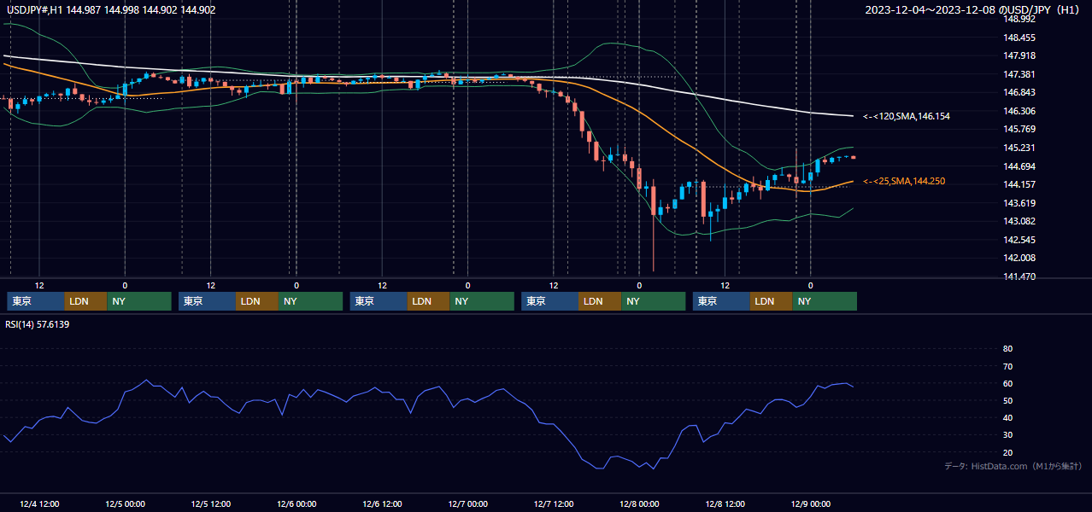Click the 146.306 price axis label

(1019, 111)
